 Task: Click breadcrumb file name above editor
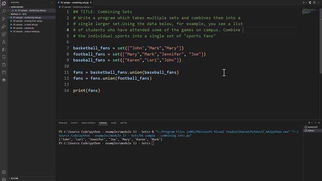tap(75, 7)
